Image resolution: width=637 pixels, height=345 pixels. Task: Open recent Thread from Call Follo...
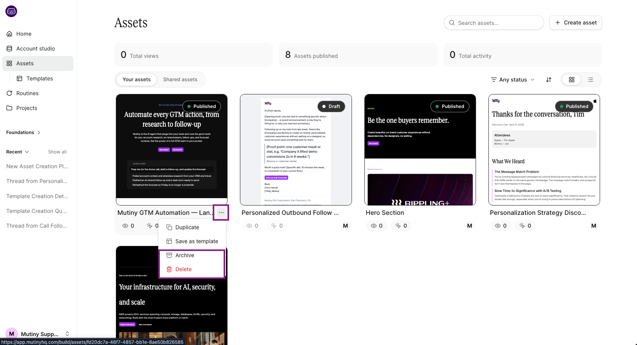tap(37, 226)
